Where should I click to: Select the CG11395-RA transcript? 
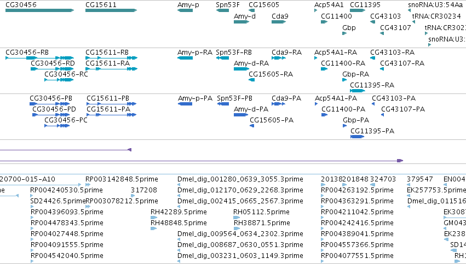tap(358, 91)
